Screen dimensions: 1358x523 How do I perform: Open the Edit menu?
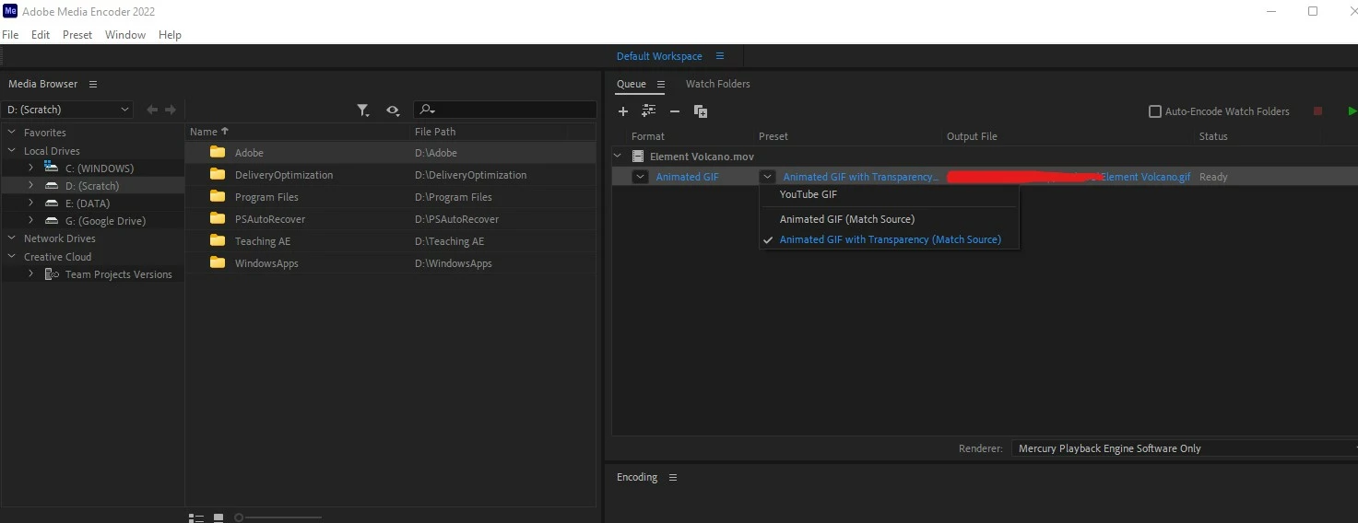pyautogui.click(x=41, y=35)
